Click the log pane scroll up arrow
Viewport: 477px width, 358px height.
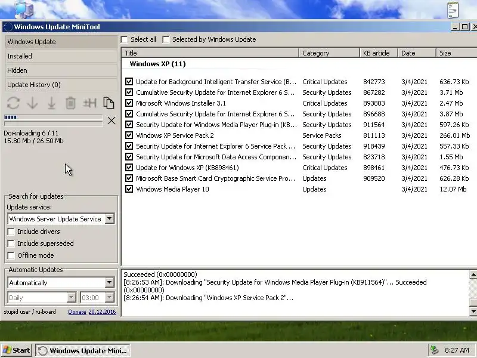473,274
